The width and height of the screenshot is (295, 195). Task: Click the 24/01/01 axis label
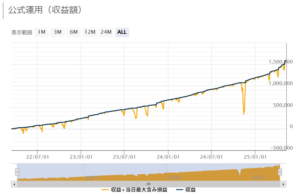tap(168, 157)
